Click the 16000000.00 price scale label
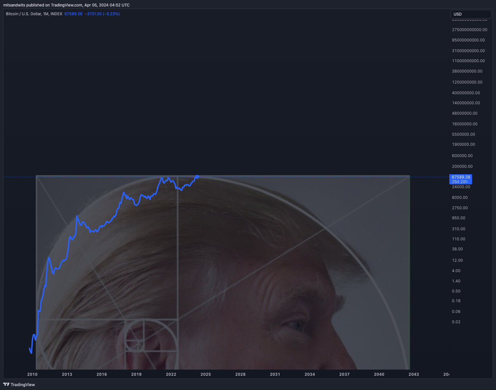The height and width of the screenshot is (390, 496). [465, 124]
